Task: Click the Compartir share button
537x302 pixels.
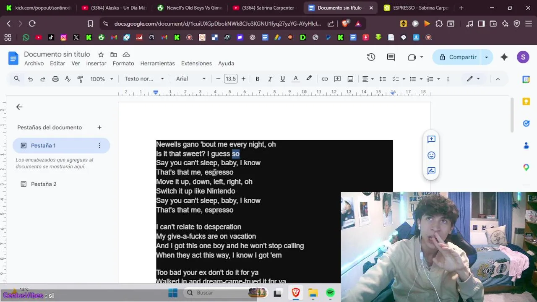Action: (x=457, y=57)
